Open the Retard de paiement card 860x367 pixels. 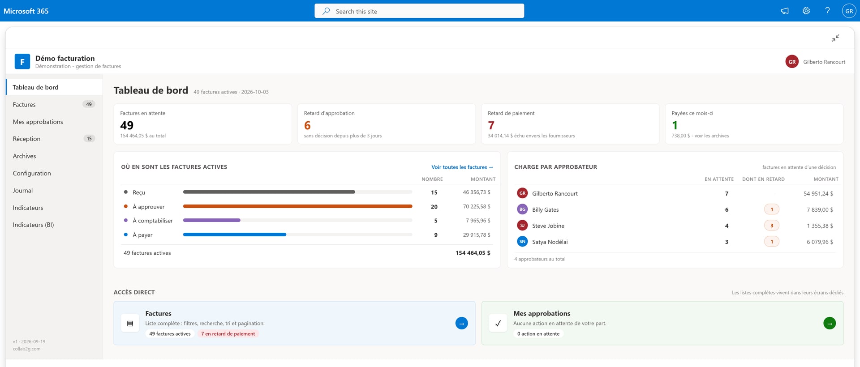click(570, 124)
